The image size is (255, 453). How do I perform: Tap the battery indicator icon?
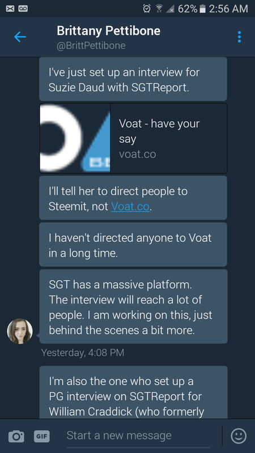click(x=203, y=9)
